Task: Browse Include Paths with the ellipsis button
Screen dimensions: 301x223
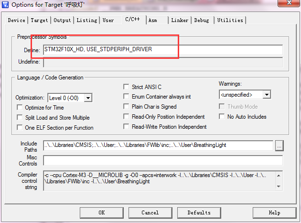Action: (279, 145)
